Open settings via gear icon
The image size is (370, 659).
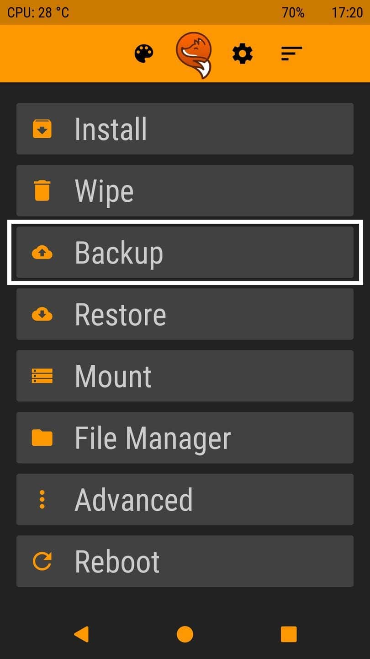coord(243,54)
